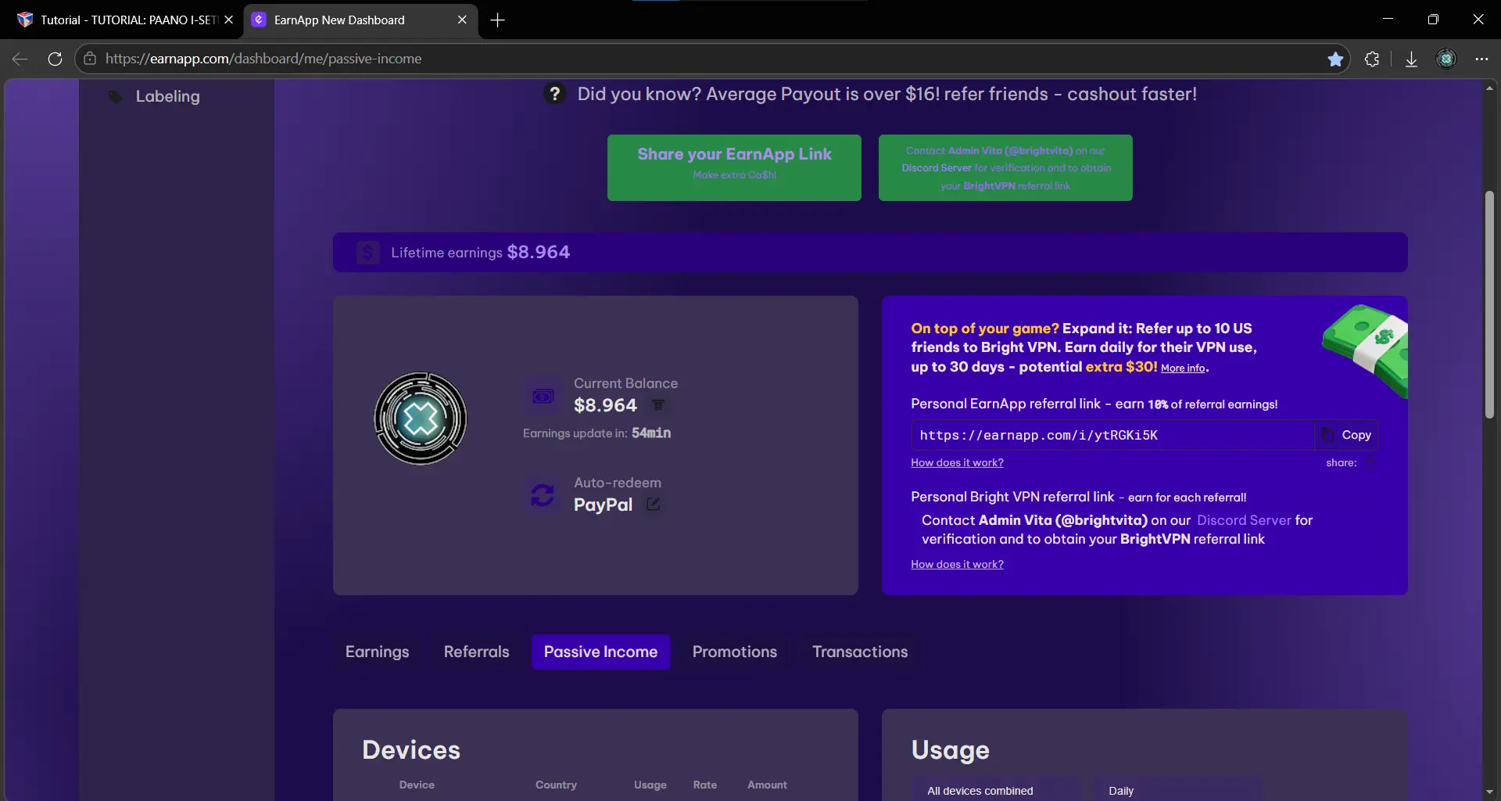Click the question mark info icon

pyautogui.click(x=554, y=94)
